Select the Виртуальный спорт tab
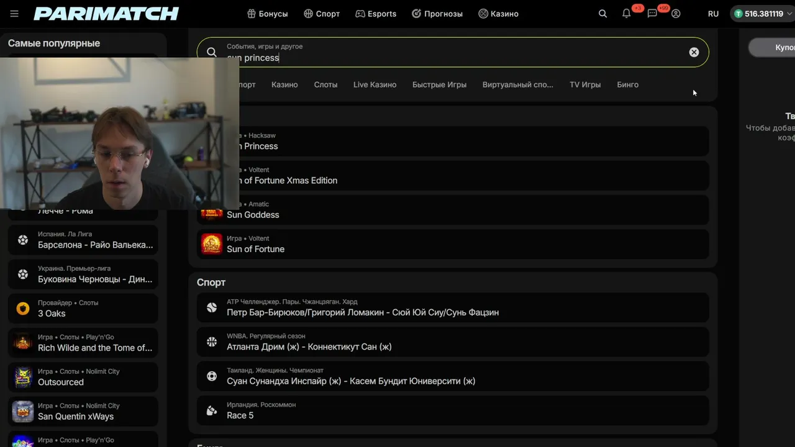This screenshot has height=447, width=795. [x=517, y=84]
